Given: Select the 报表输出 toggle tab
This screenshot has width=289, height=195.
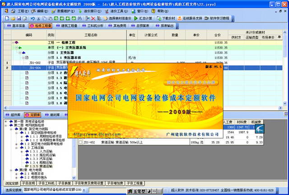Looking at the screenshot, I should coord(165,26).
